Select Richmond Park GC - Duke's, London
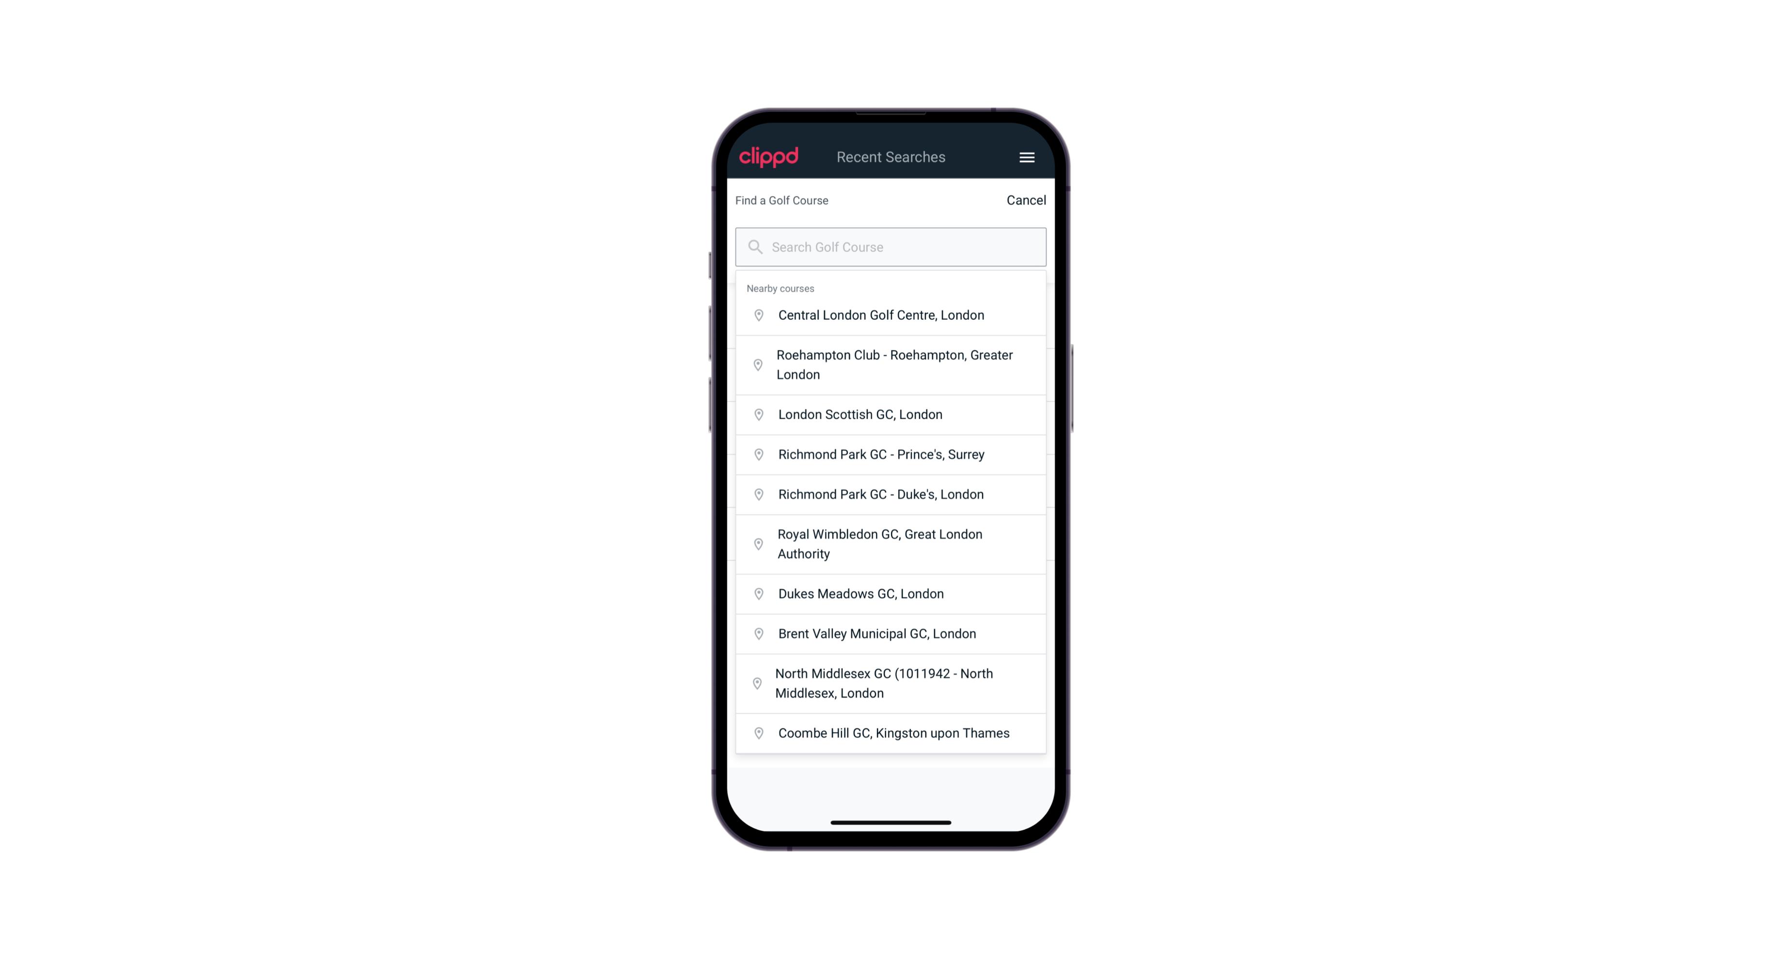The width and height of the screenshot is (1783, 959). point(891,494)
